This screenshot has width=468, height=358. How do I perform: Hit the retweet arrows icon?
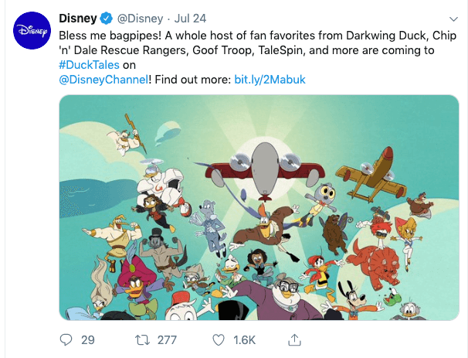click(x=142, y=340)
